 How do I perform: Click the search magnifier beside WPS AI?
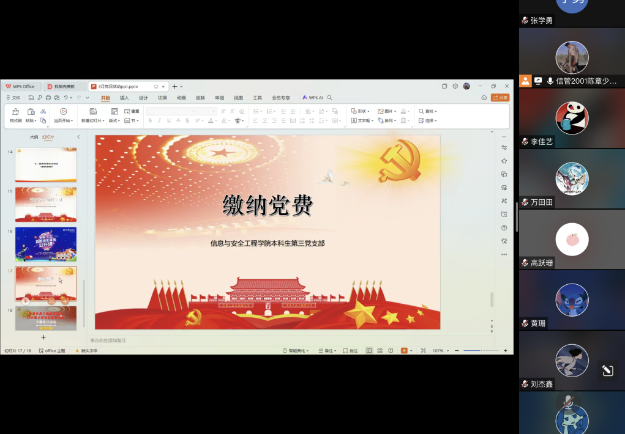coord(330,98)
